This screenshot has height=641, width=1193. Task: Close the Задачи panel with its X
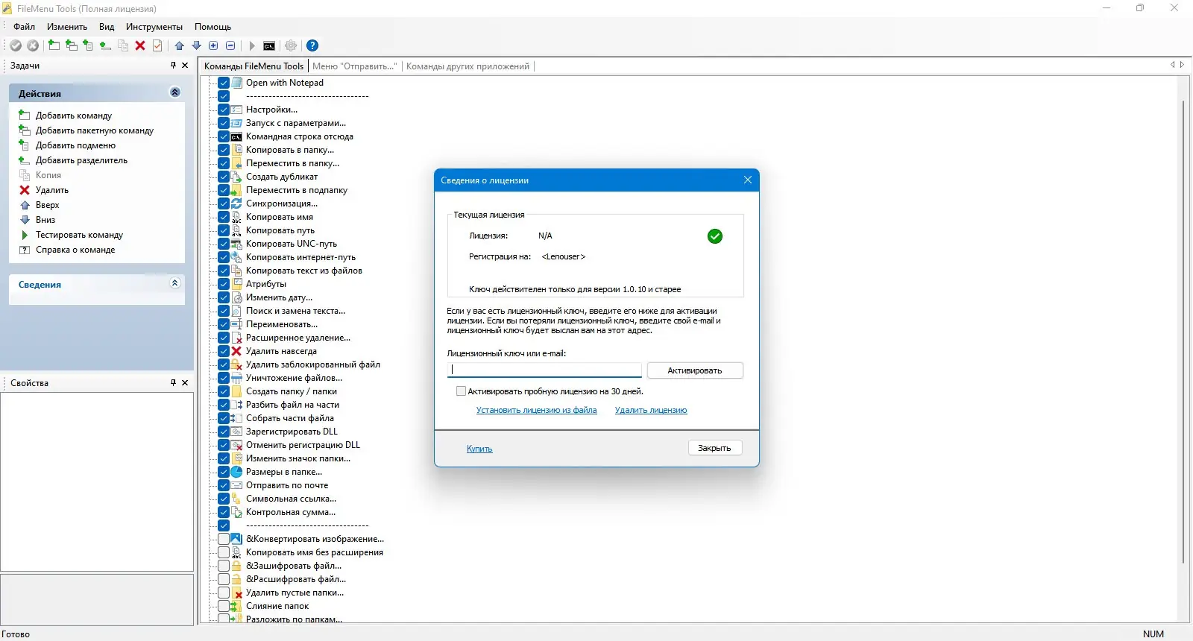pos(185,66)
